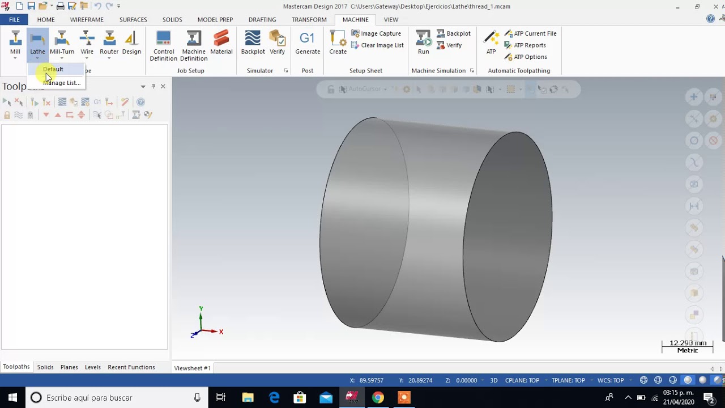This screenshot has width=725, height=408.
Task: Select the Router machine type
Action: (x=109, y=44)
